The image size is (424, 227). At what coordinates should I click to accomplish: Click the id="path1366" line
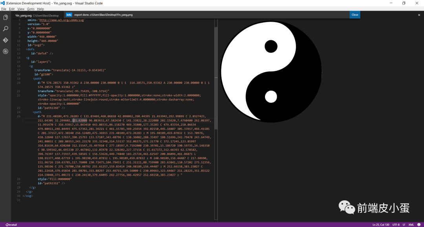[51, 108]
